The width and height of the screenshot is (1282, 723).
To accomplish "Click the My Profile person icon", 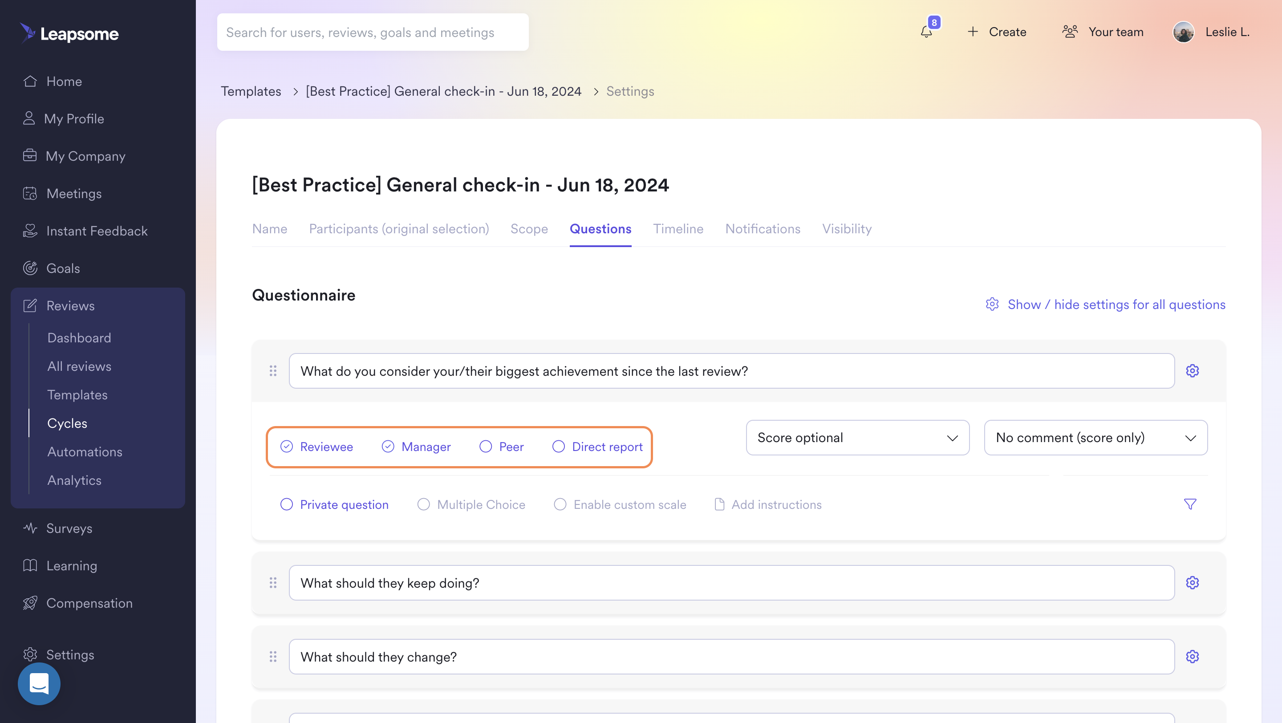I will [29, 118].
